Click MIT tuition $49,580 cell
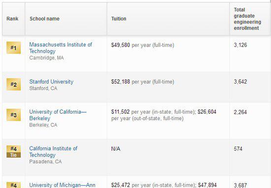 pos(120,45)
